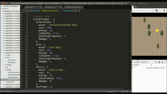
Task: Open DevTools settings gear
Action: (159, 62)
